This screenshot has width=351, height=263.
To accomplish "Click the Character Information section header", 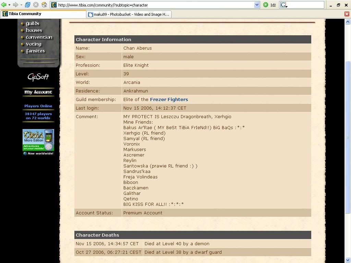I will (x=193, y=40).
